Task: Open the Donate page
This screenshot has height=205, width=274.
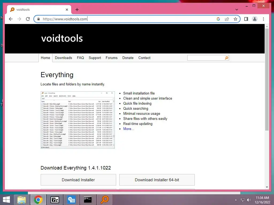Action: (x=128, y=58)
